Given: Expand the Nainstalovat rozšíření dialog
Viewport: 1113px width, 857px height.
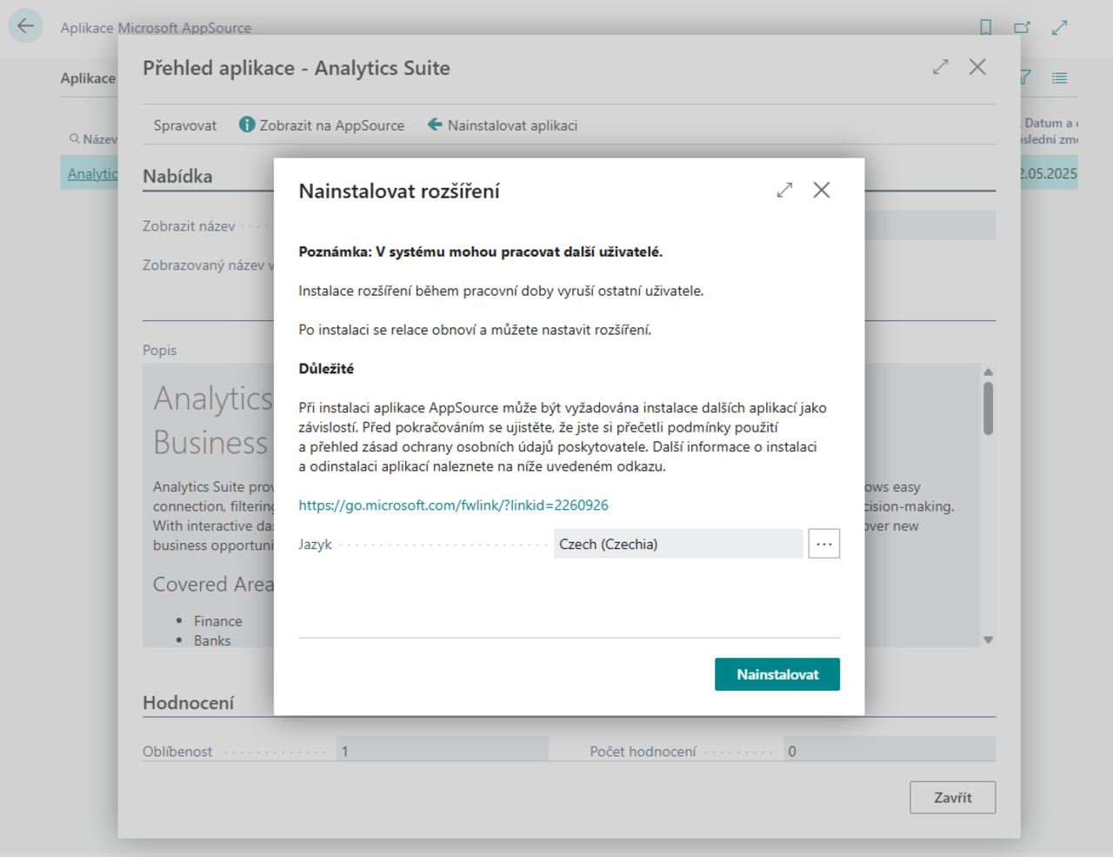Looking at the screenshot, I should (784, 190).
